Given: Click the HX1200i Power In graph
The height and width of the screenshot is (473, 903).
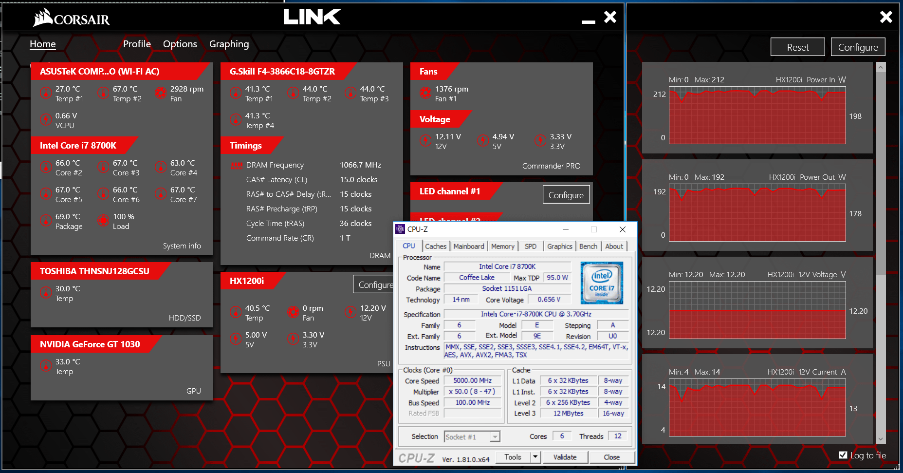Looking at the screenshot, I should (x=757, y=115).
